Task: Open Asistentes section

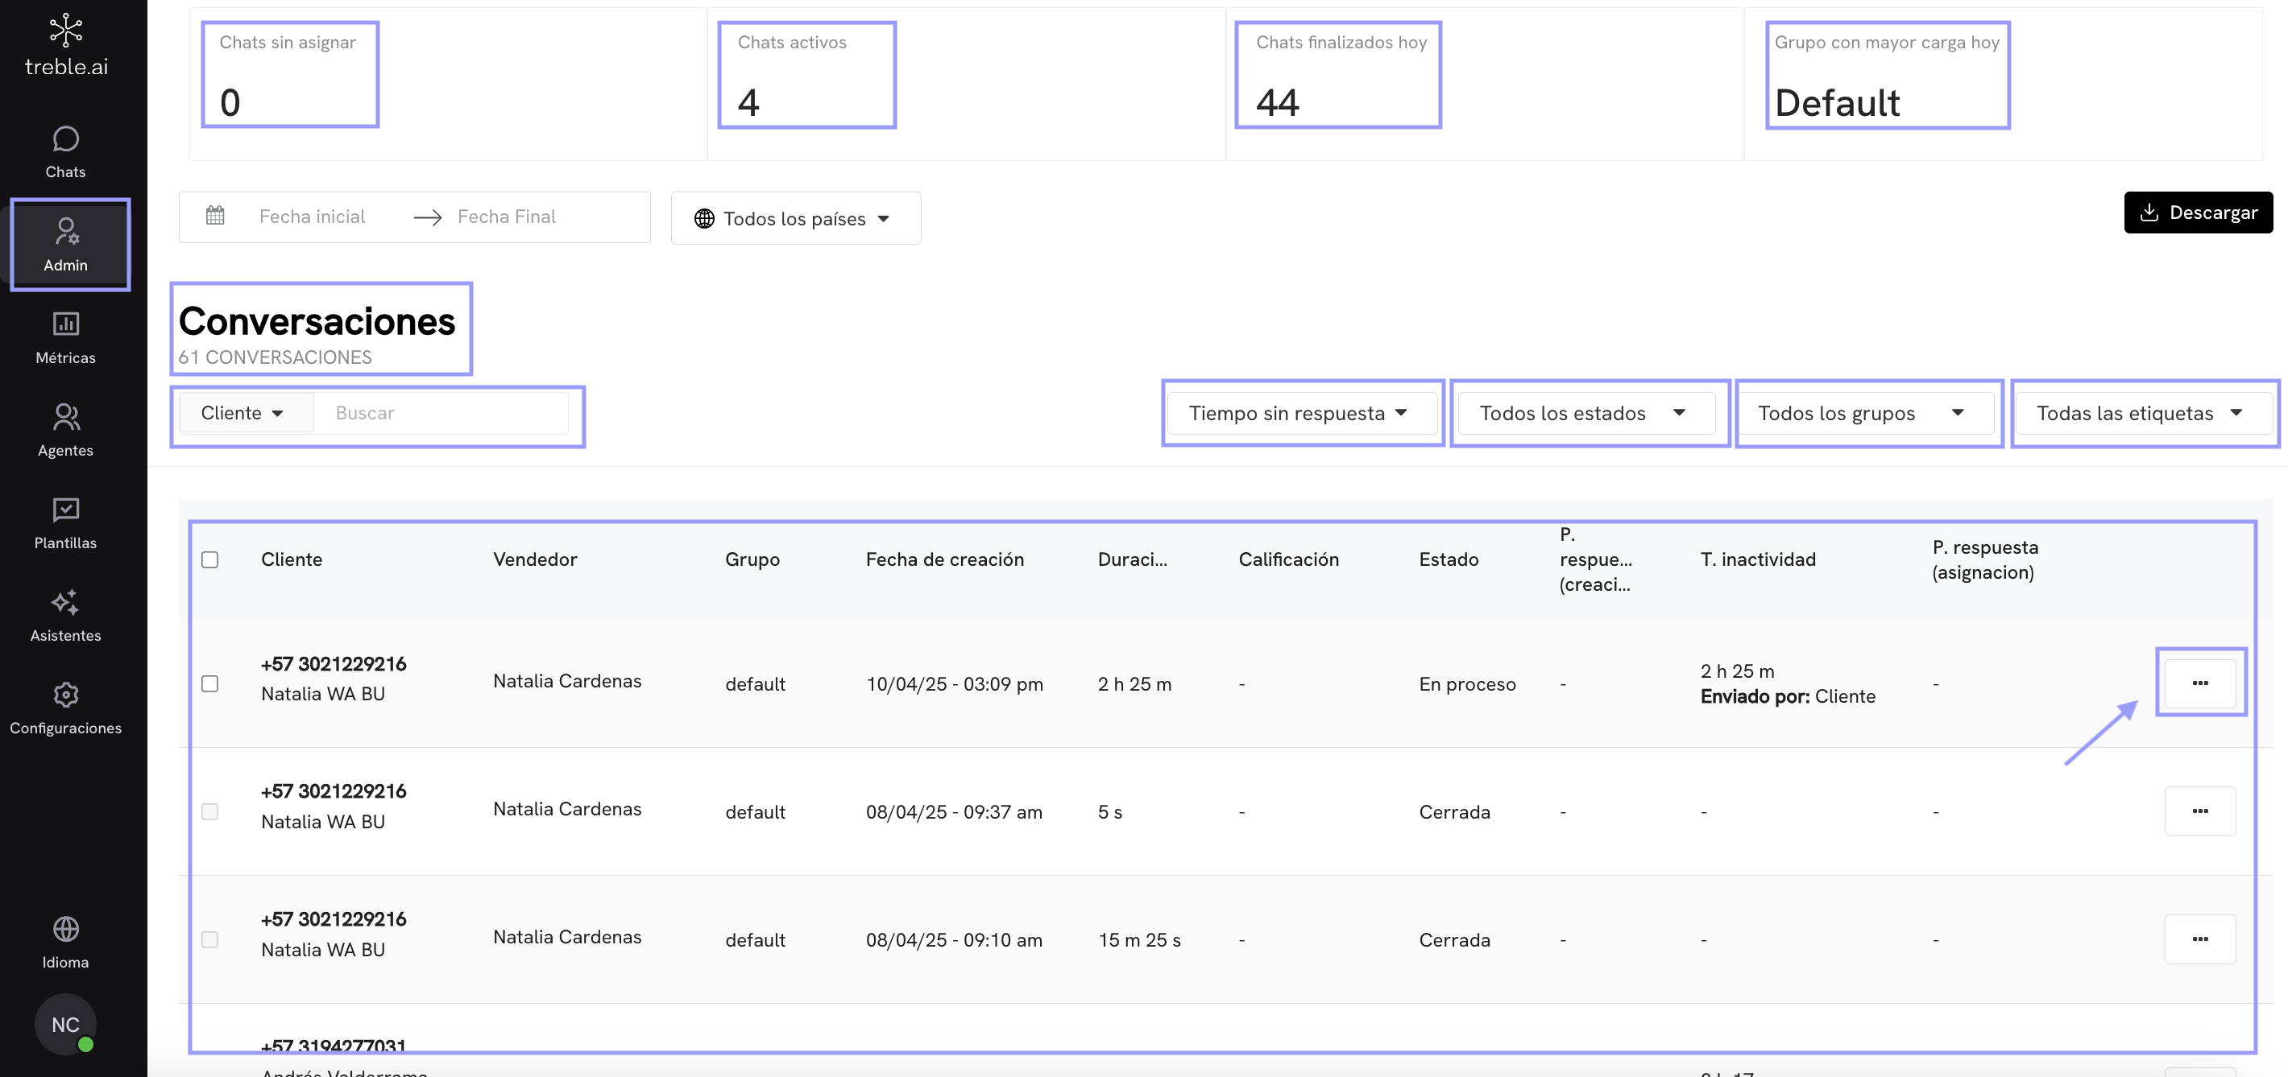Action: point(66,616)
